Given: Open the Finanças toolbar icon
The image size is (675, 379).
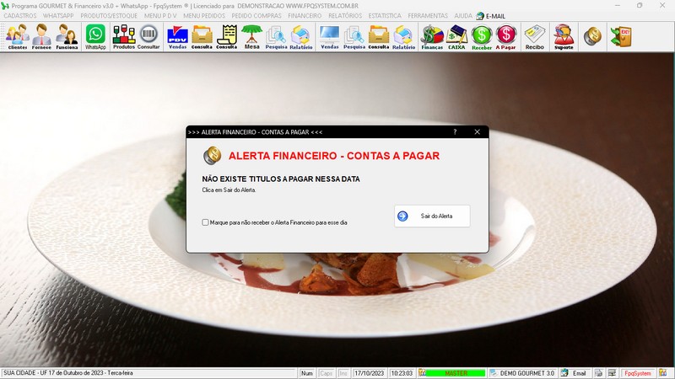Looking at the screenshot, I should 432,37.
